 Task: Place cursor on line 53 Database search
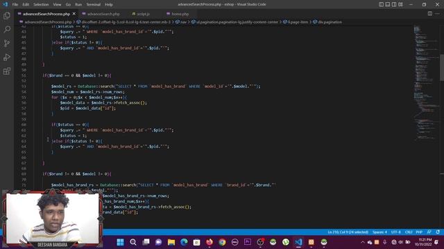(x=155, y=86)
